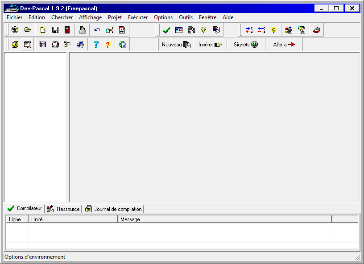Click the blue question mark help icon
Image resolution: width=364 pixels, height=264 pixels.
[x=95, y=45]
